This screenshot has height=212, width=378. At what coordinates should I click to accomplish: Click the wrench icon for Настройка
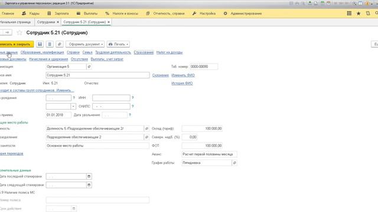(194, 14)
